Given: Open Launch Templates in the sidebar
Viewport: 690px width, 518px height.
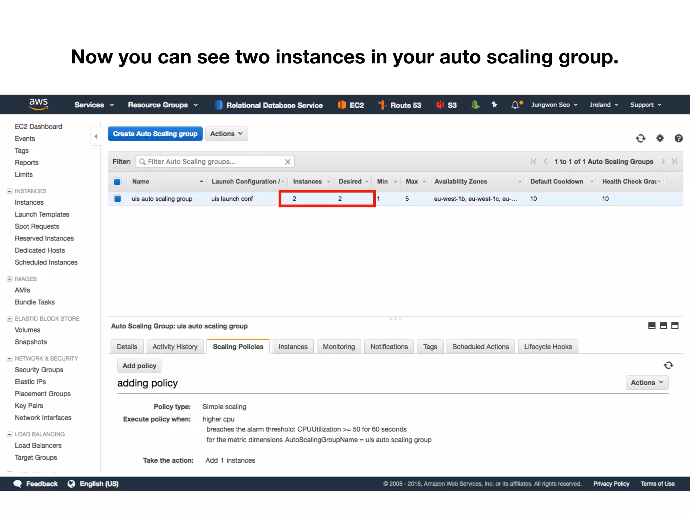Looking at the screenshot, I should point(42,214).
